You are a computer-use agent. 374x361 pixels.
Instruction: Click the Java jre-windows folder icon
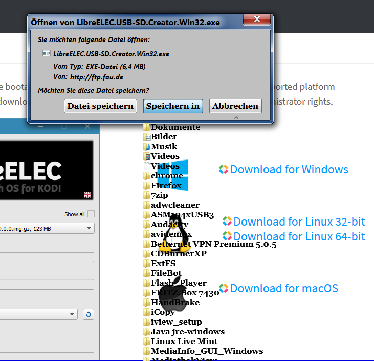[146, 332]
